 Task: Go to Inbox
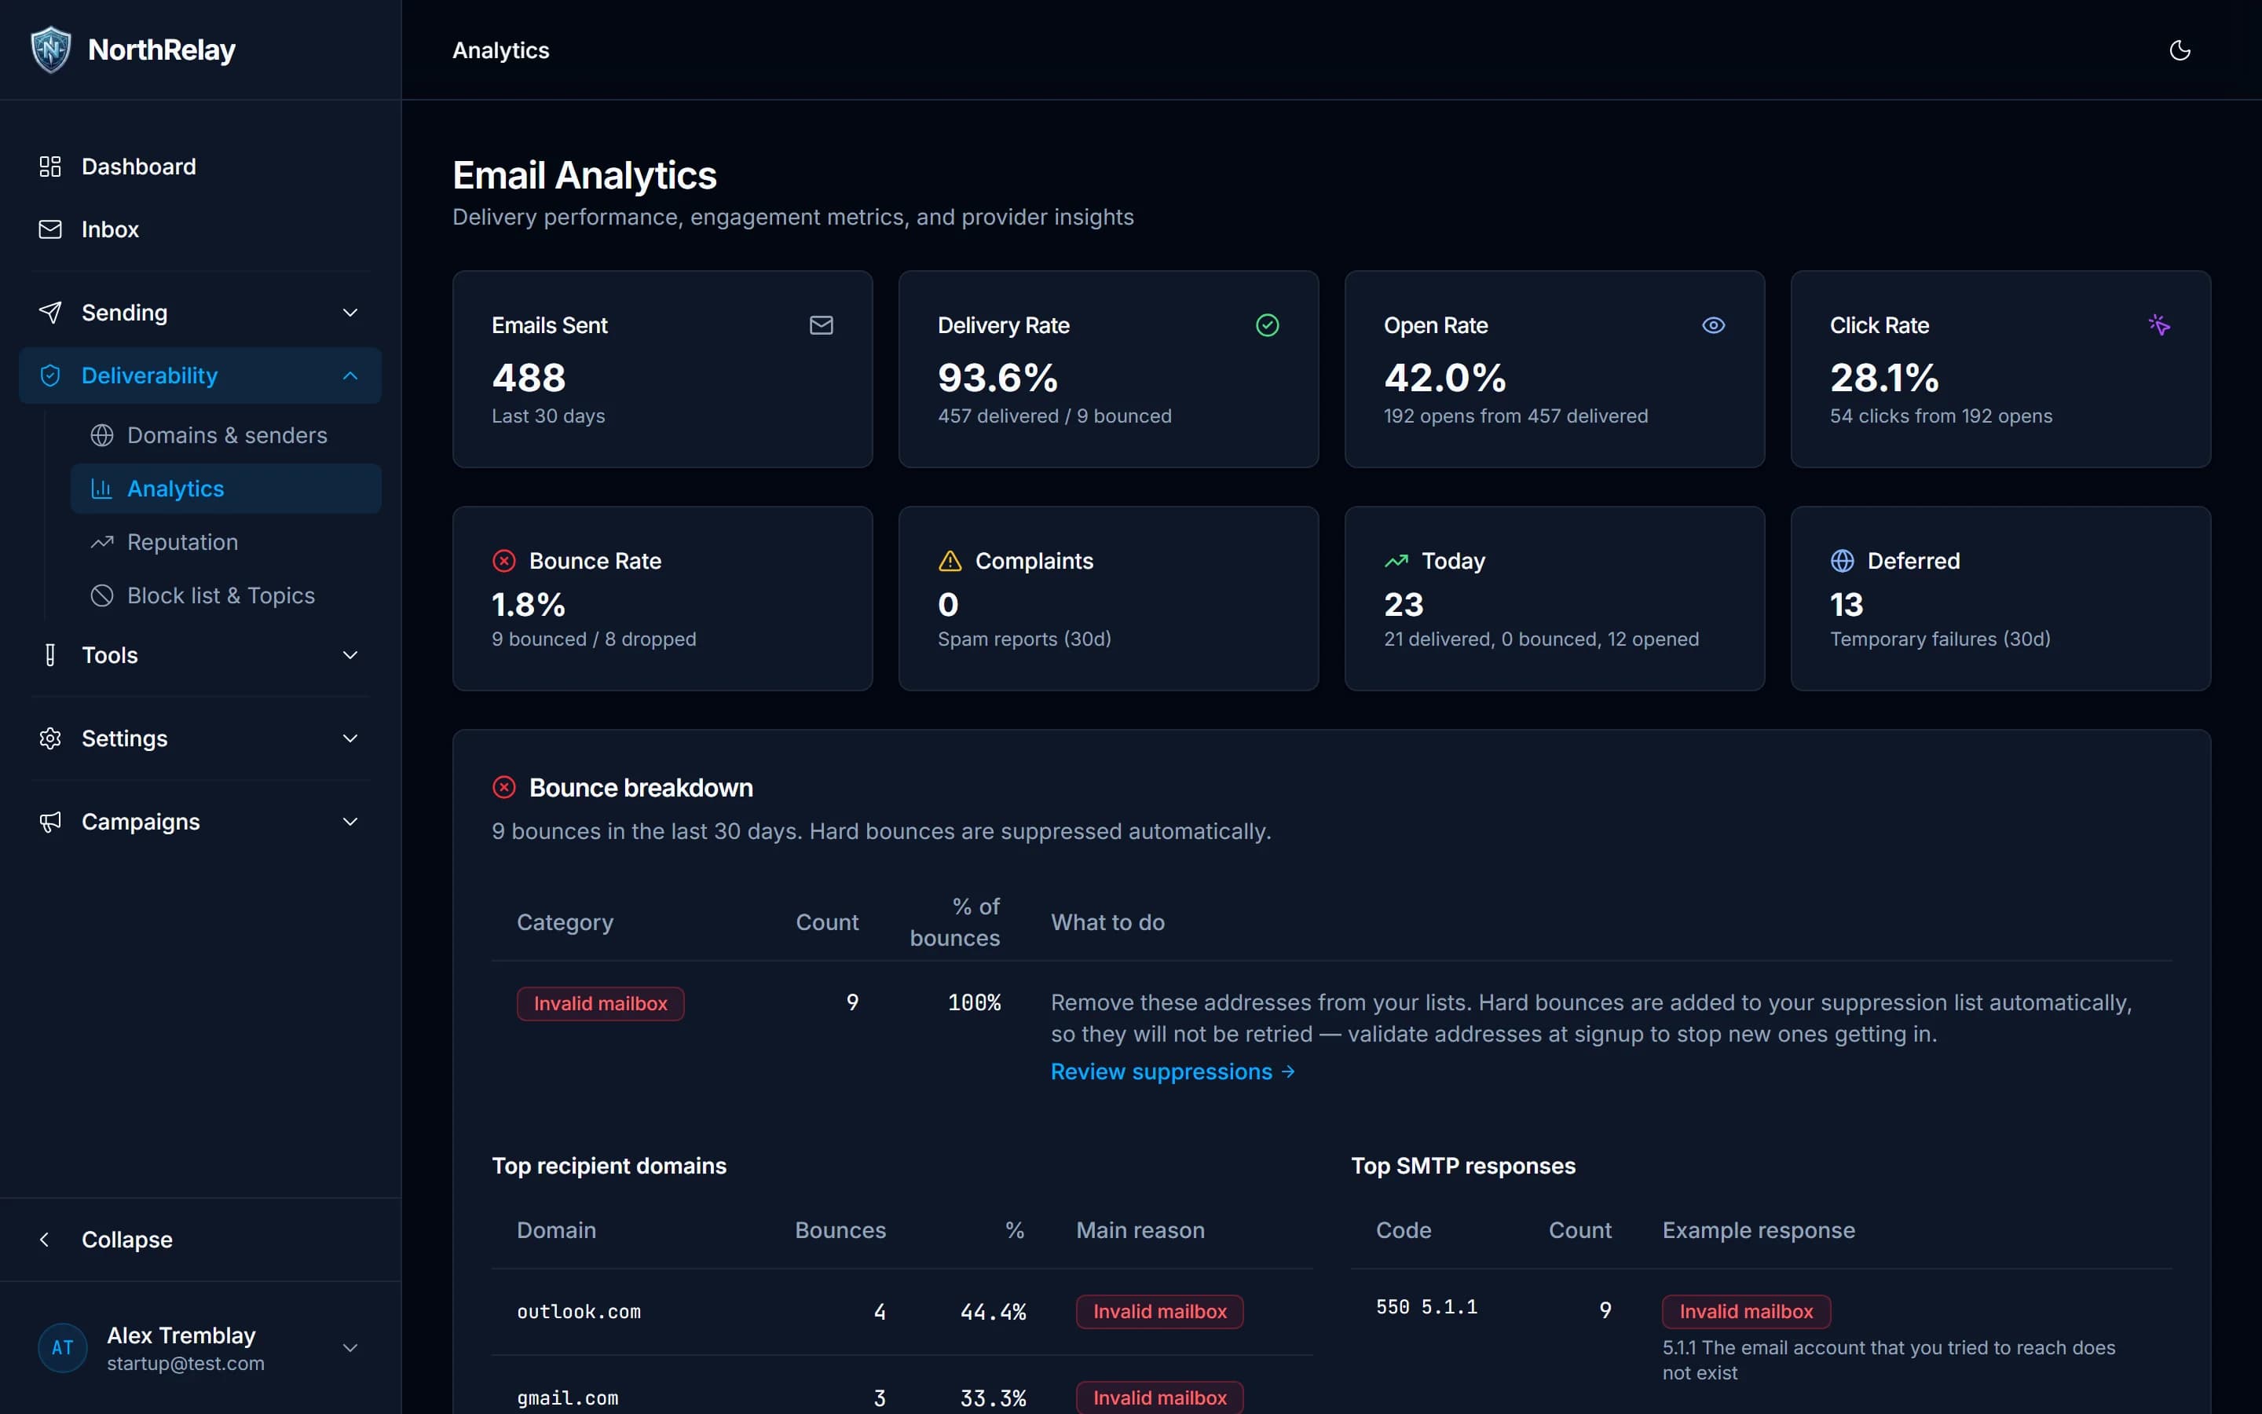coord(200,229)
